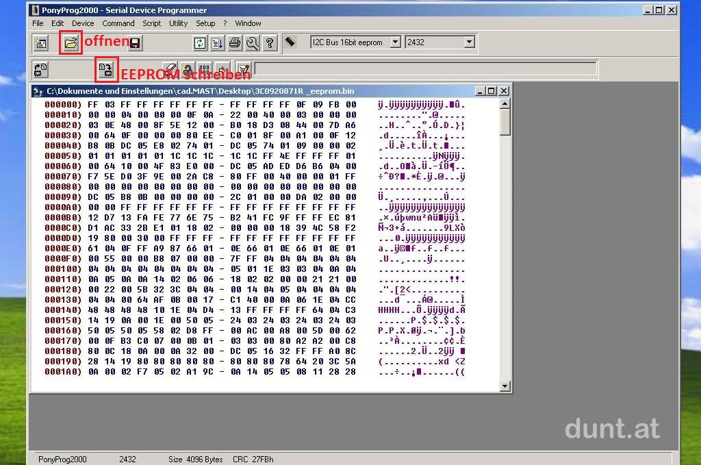Open the Script menu
Screen dimensions: 701x465
tap(151, 23)
